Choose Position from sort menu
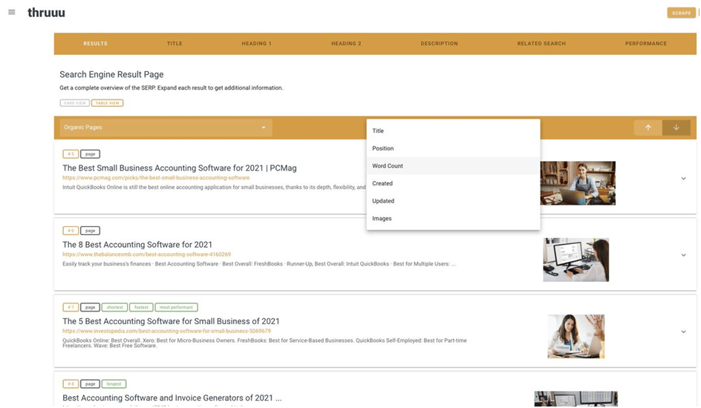Screen dimensions: 701x408 pos(383,148)
